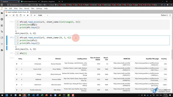Click the kernel status circle indicator

pyautogui.click(x=170, y=15)
